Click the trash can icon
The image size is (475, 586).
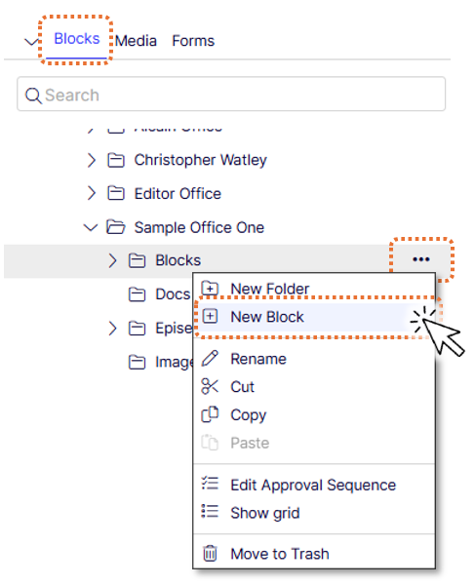click(x=210, y=554)
